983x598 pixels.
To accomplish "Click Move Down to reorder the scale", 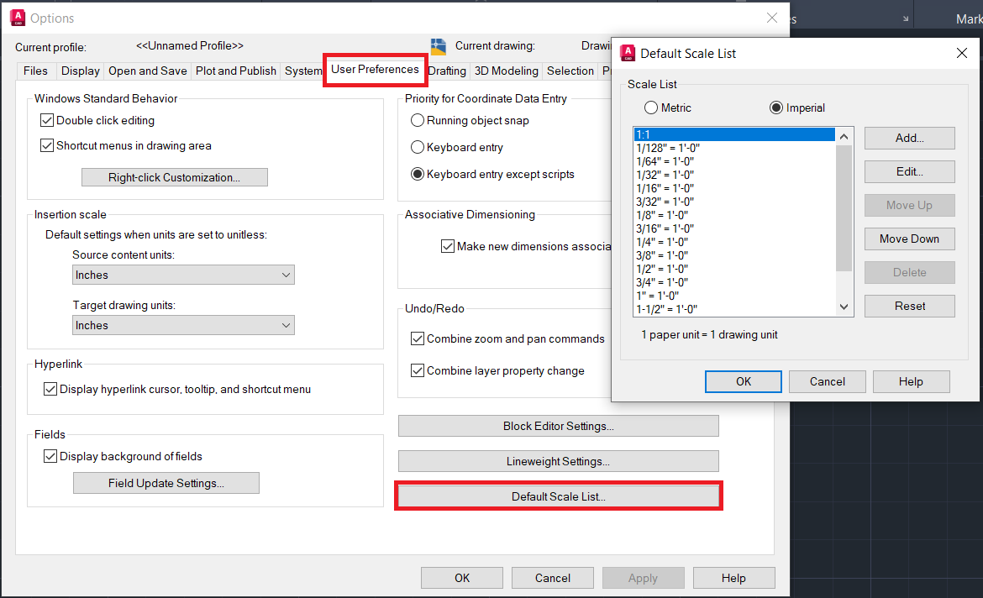I will coord(909,239).
